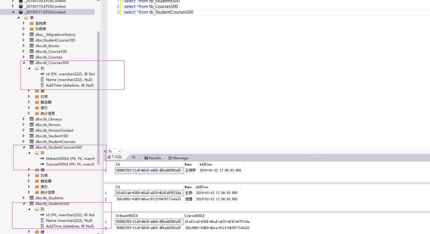Switch to the T-SQL tab
Viewport: 430px width, 234px height.
(x=115, y=157)
